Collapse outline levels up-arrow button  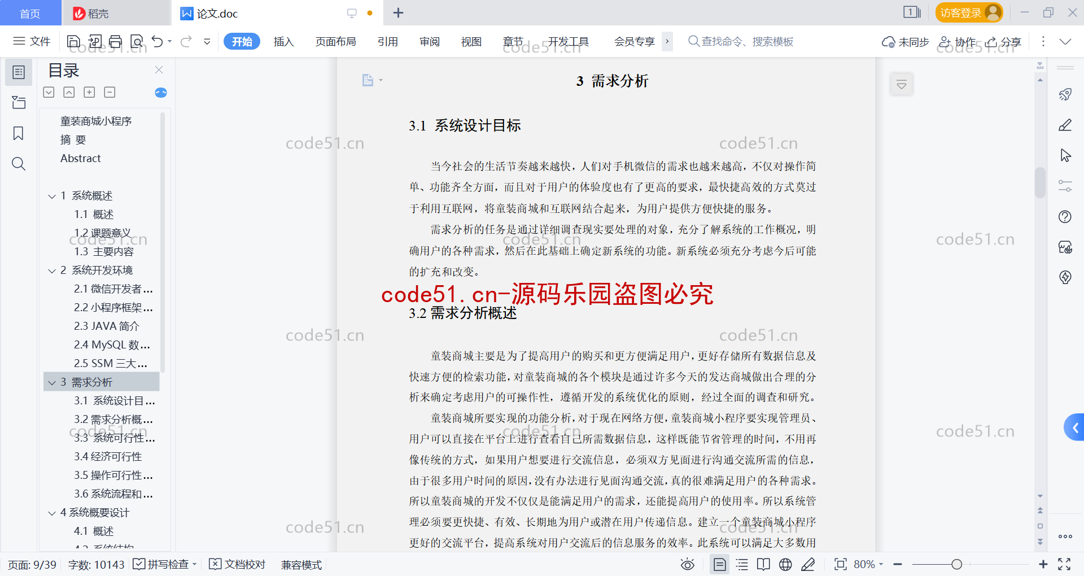[69, 92]
